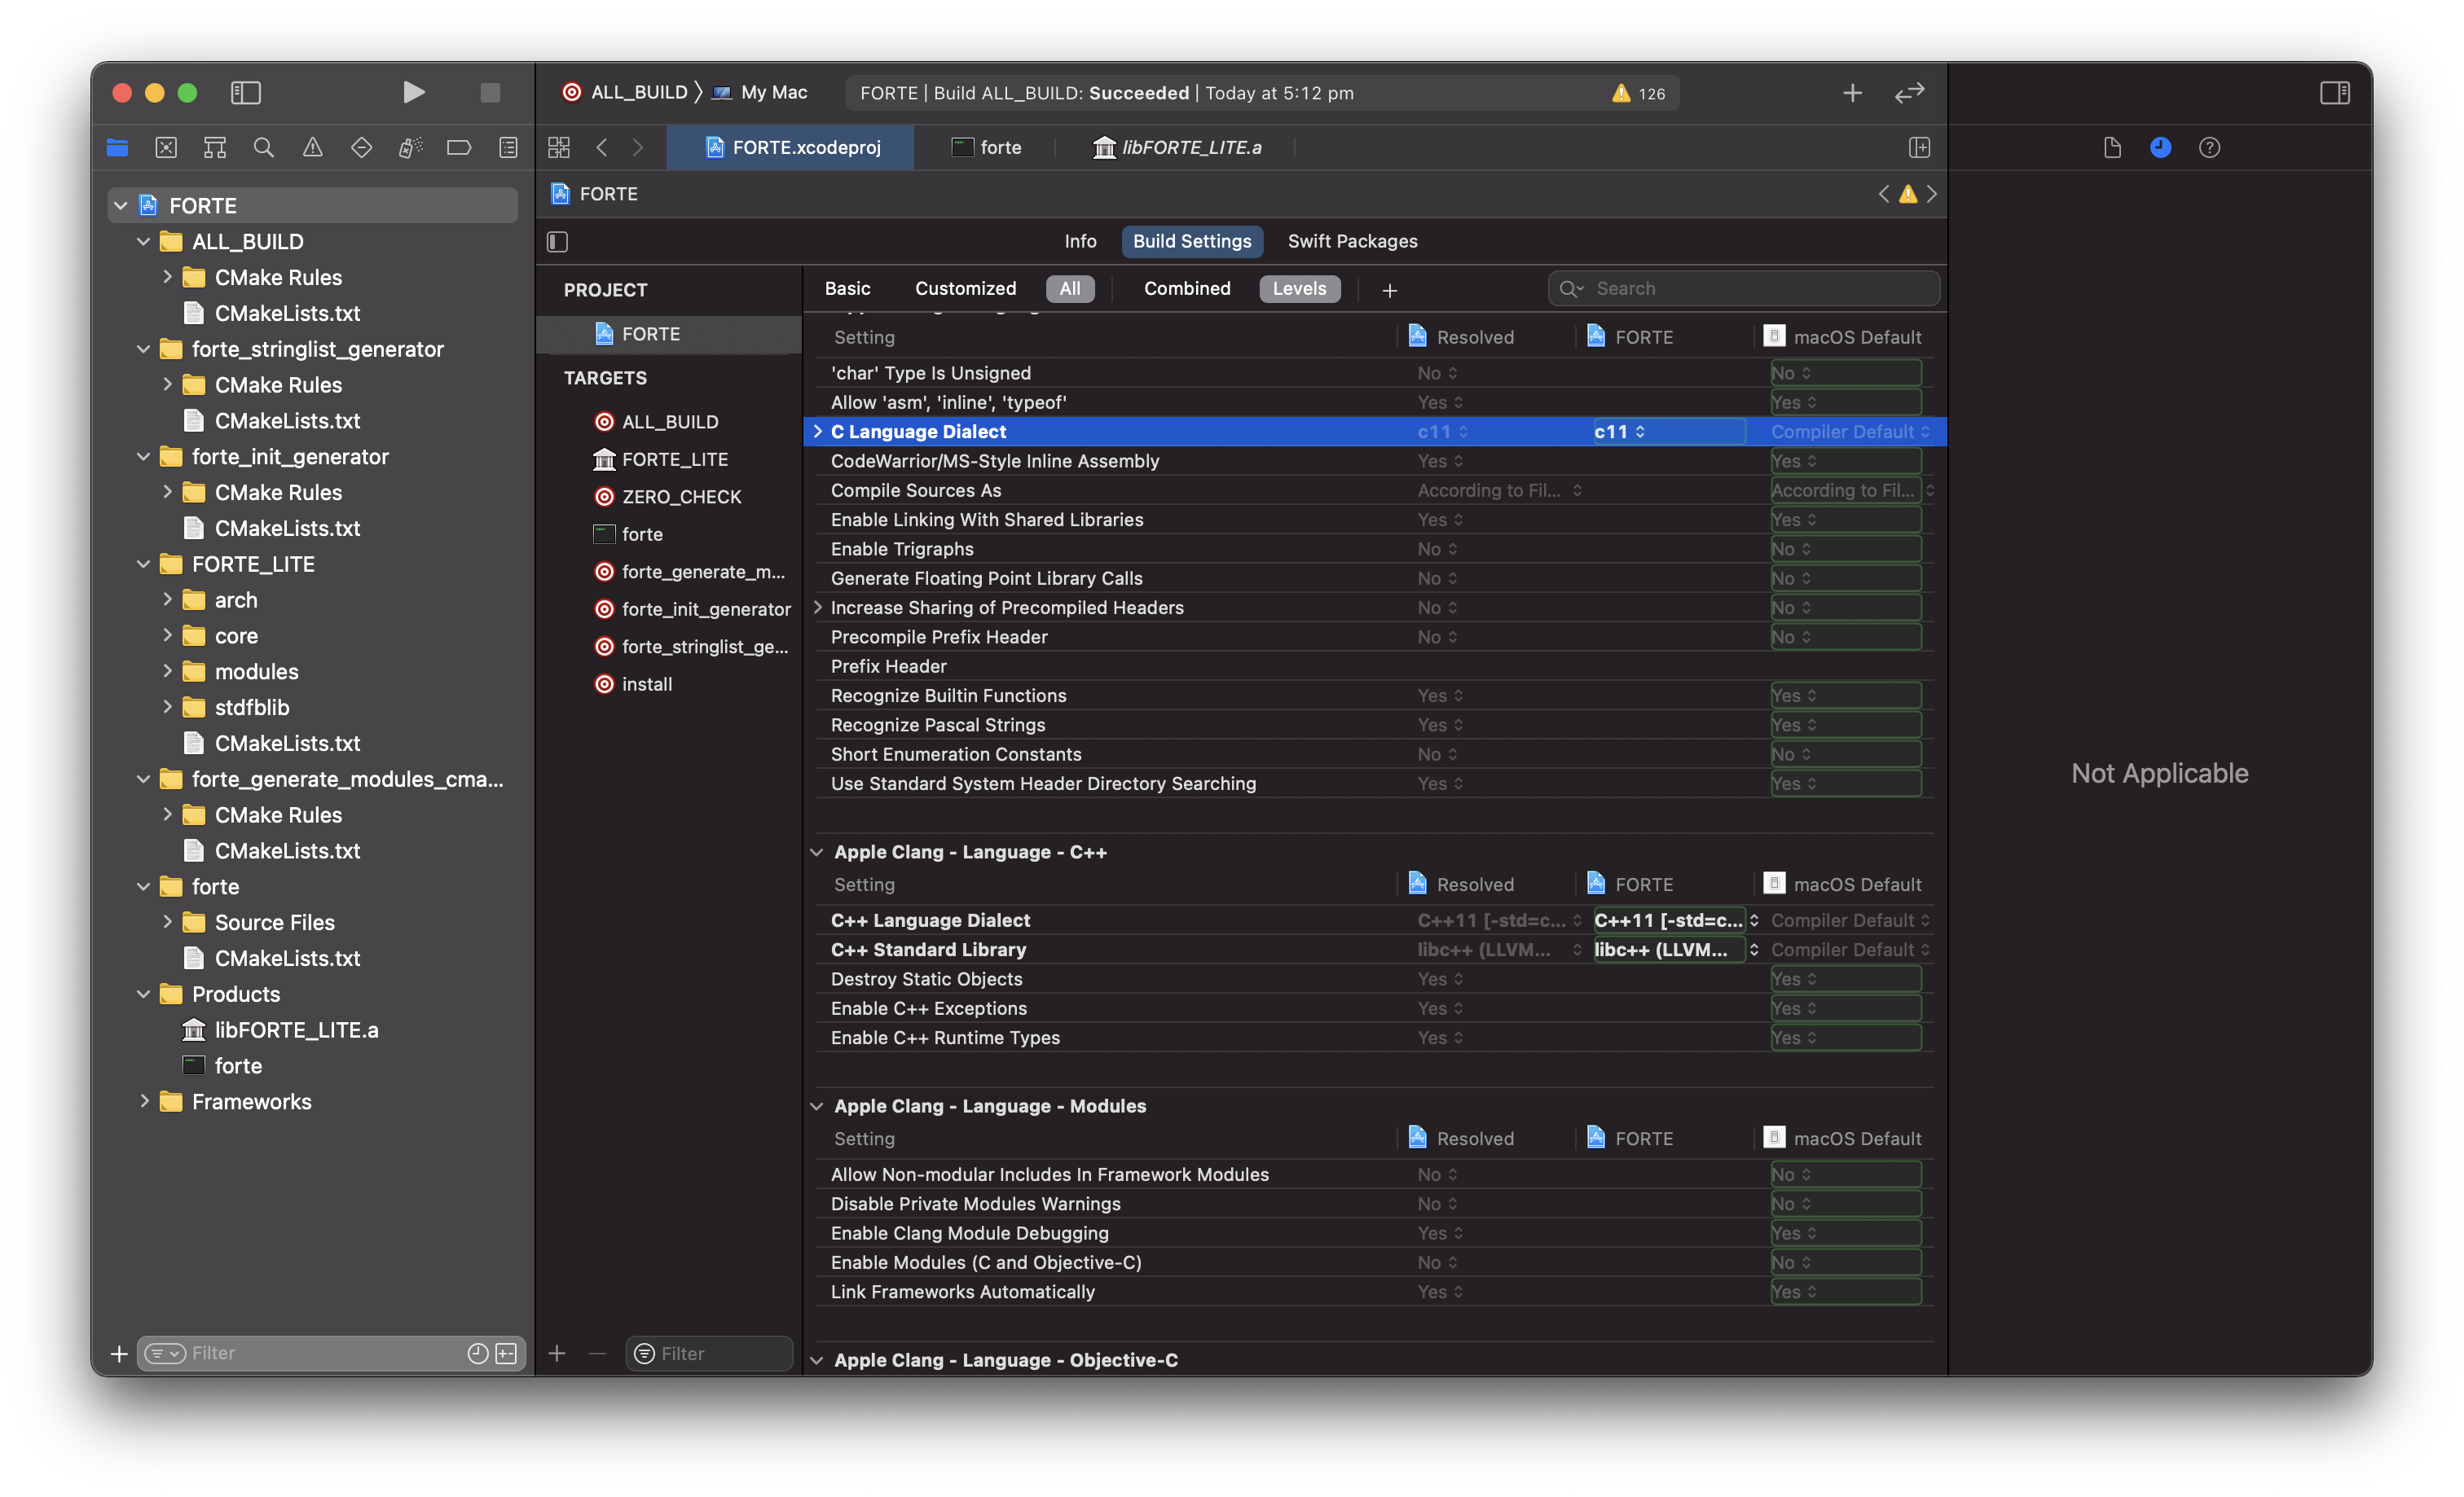Open the Symbol navigator

point(215,148)
